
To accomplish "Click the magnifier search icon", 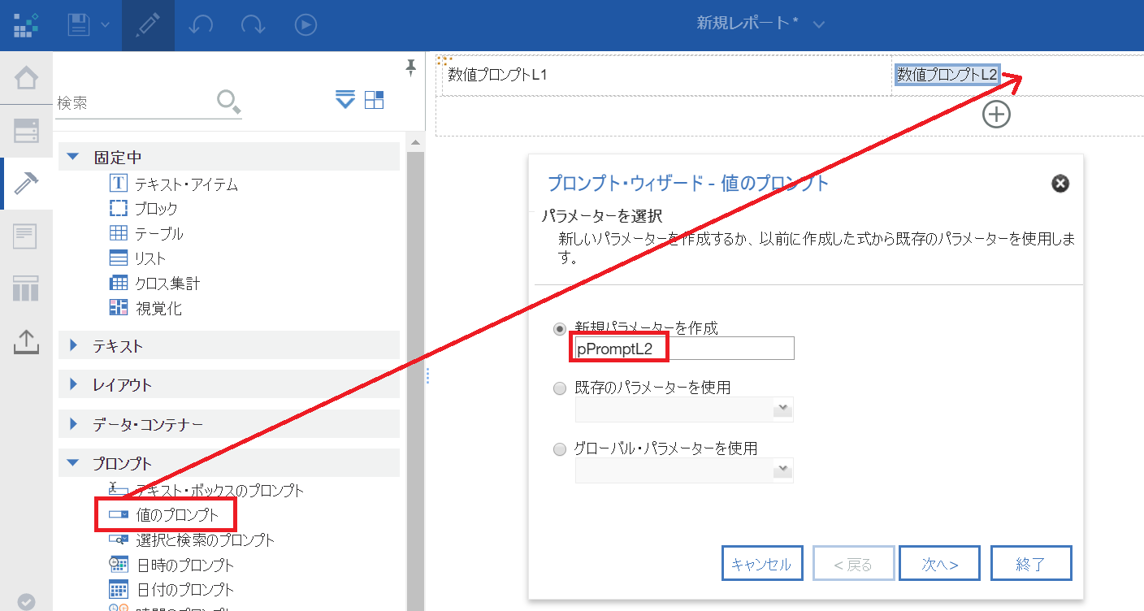I will pyautogui.click(x=229, y=102).
